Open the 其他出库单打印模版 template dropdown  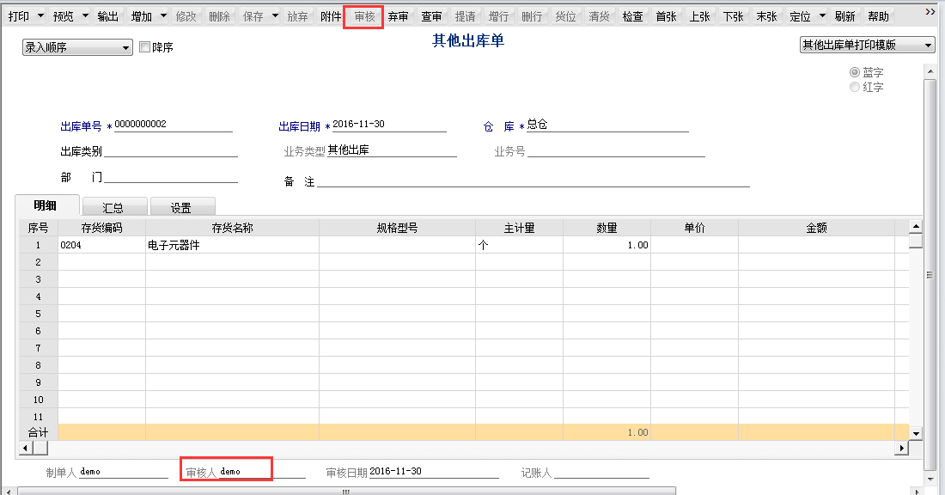[x=930, y=45]
